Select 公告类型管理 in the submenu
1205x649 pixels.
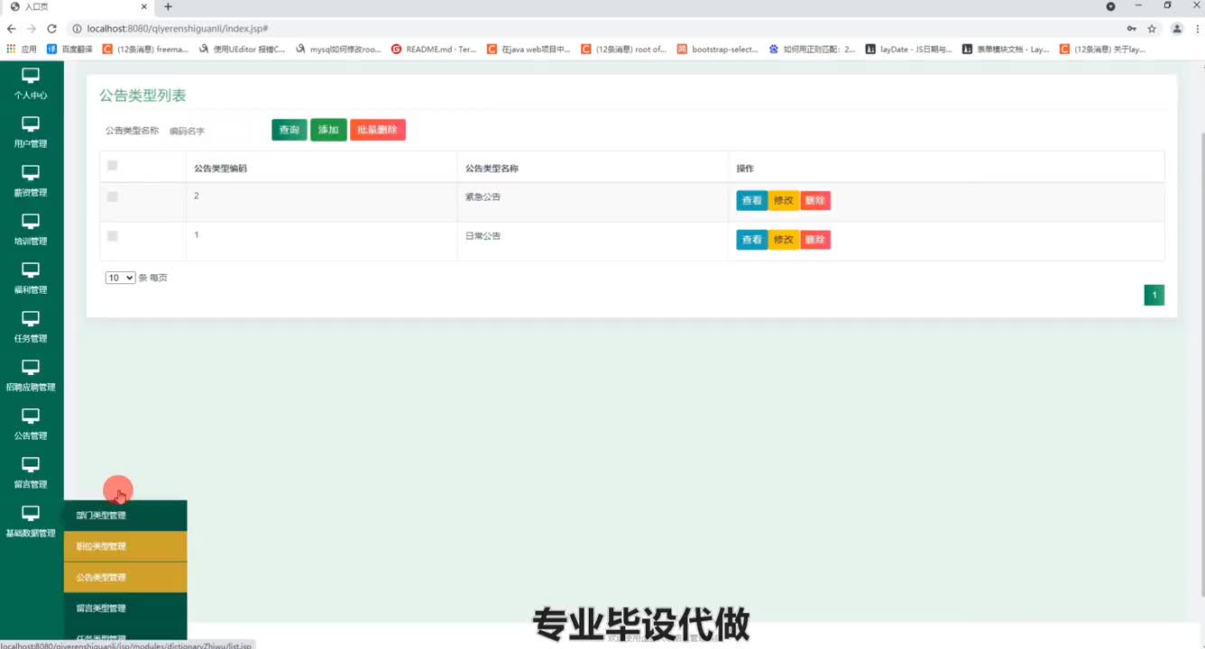(x=125, y=577)
